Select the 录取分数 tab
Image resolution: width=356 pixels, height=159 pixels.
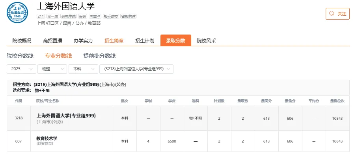pos(176,40)
